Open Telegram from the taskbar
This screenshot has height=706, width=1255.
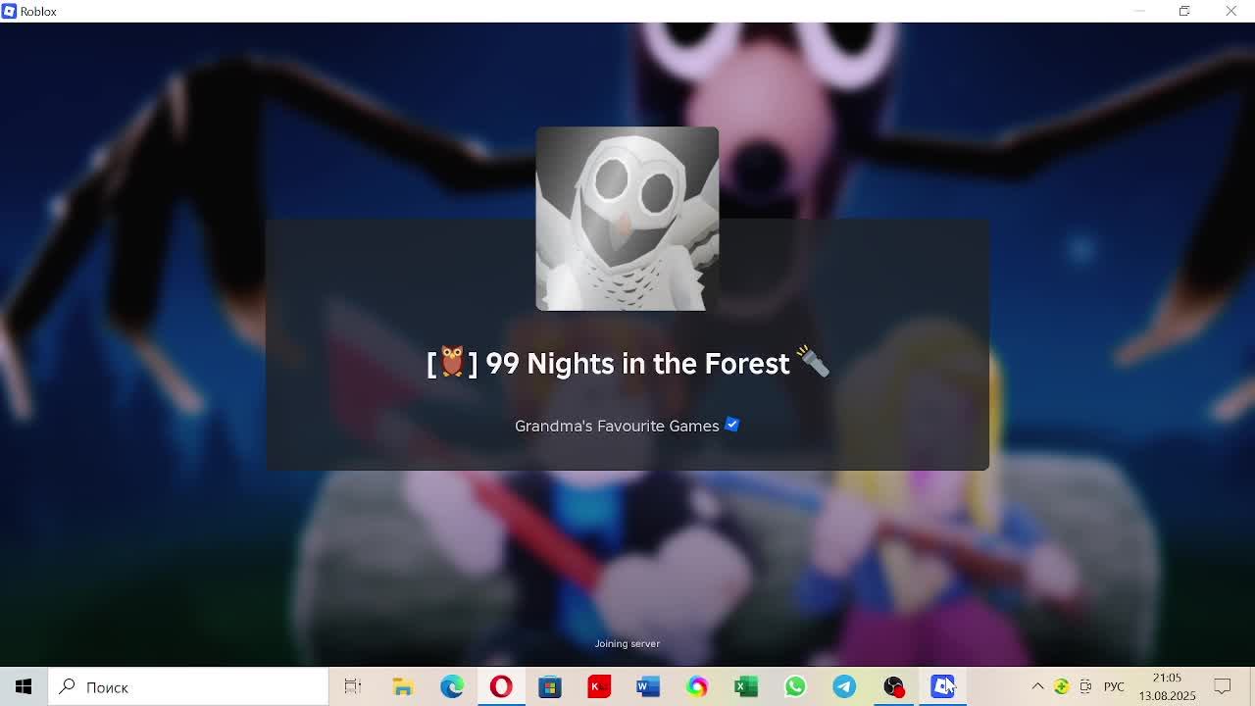pyautogui.click(x=844, y=686)
